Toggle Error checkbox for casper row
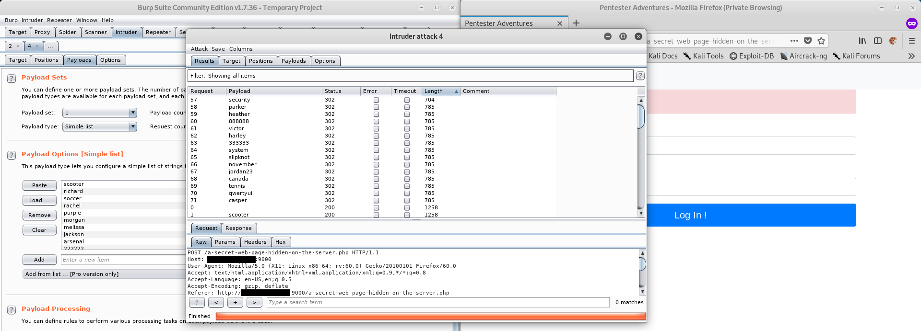Screen dimensions: 921x331 pyautogui.click(x=376, y=201)
